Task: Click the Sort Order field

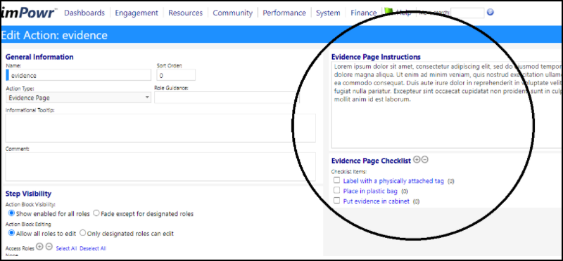Action: point(176,75)
